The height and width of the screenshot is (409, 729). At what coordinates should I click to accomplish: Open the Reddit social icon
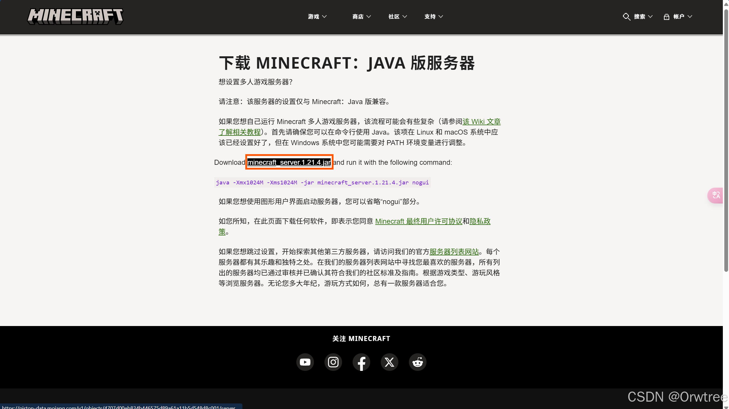pyautogui.click(x=417, y=362)
